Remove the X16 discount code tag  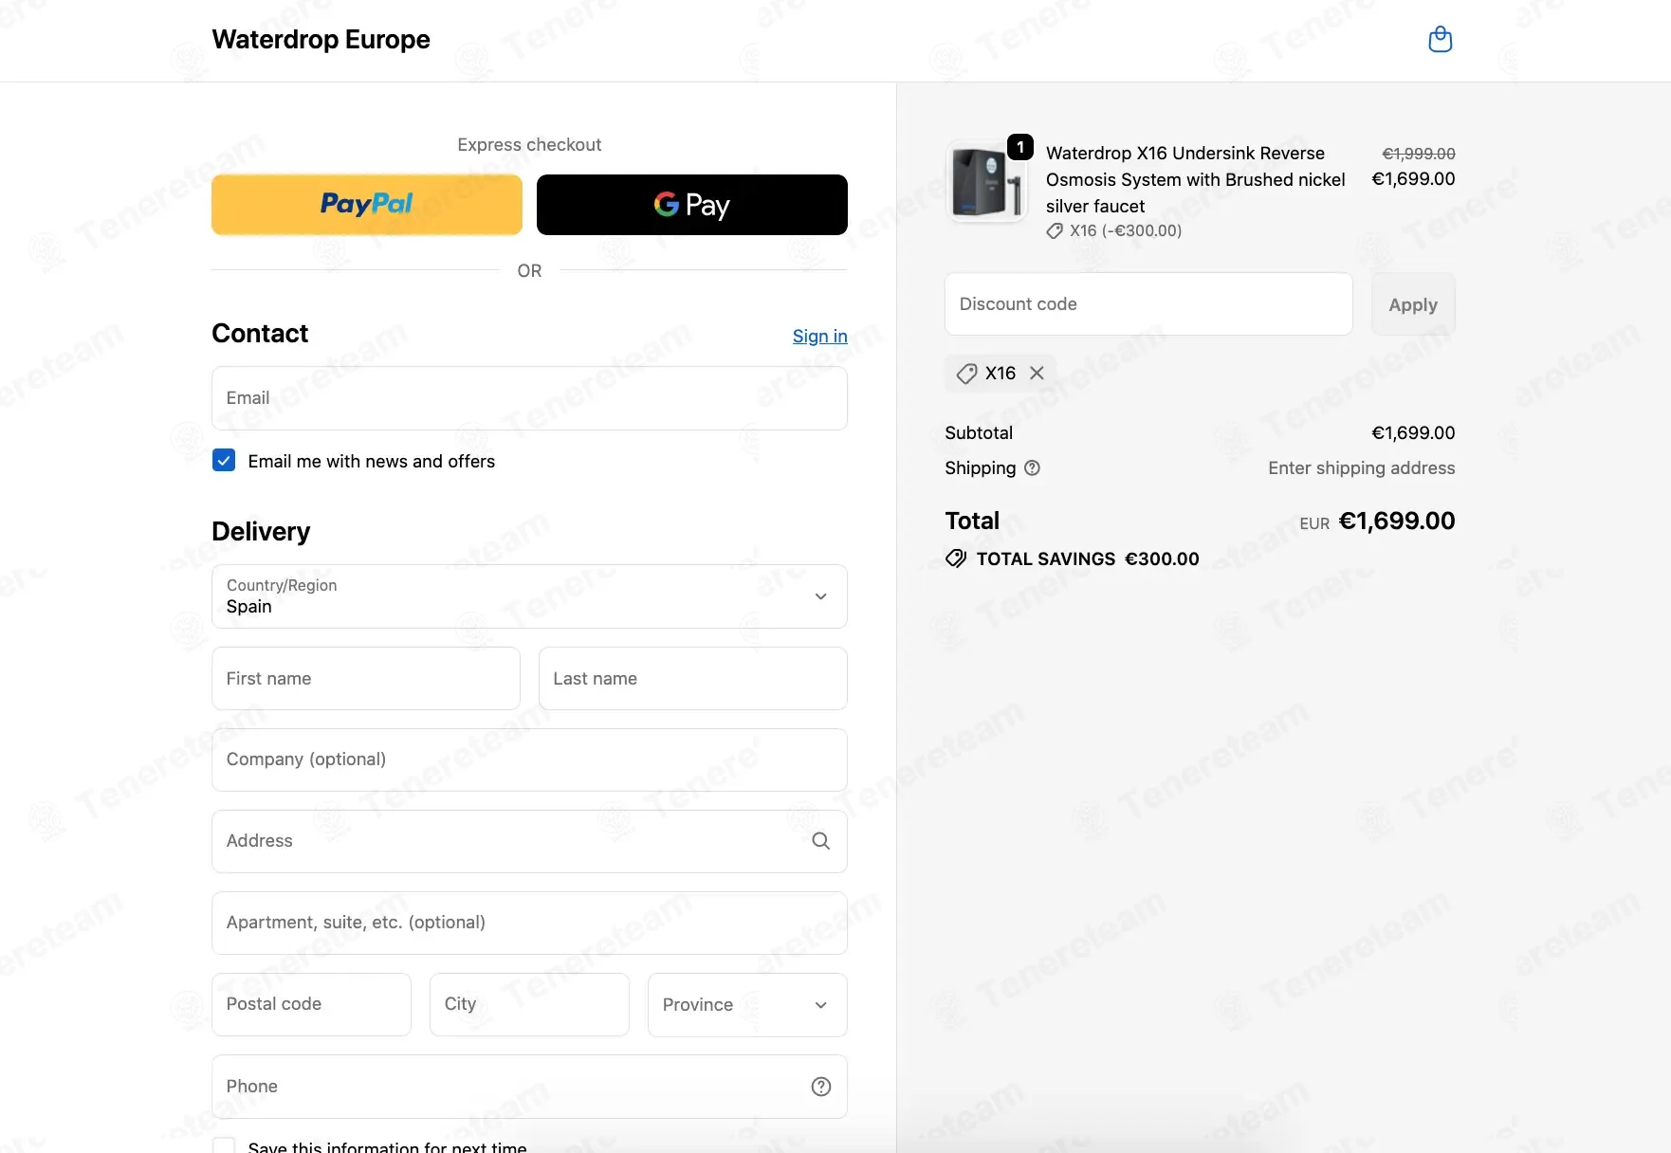point(1037,374)
